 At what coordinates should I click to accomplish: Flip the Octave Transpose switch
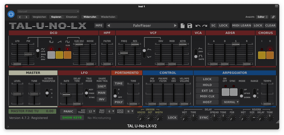[x=47, y=93]
